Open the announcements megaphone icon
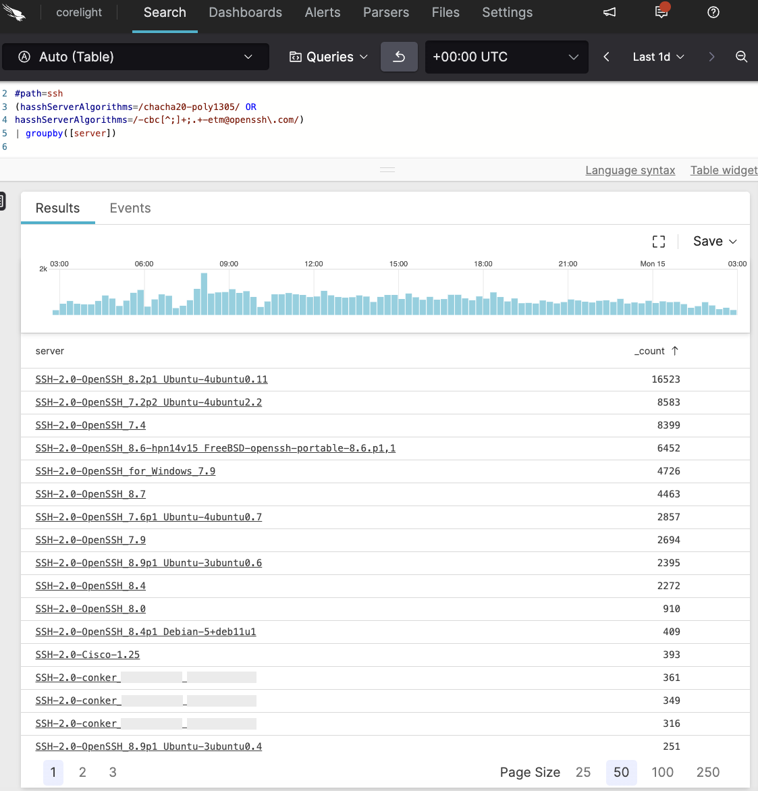This screenshot has height=791, width=758. coord(609,12)
